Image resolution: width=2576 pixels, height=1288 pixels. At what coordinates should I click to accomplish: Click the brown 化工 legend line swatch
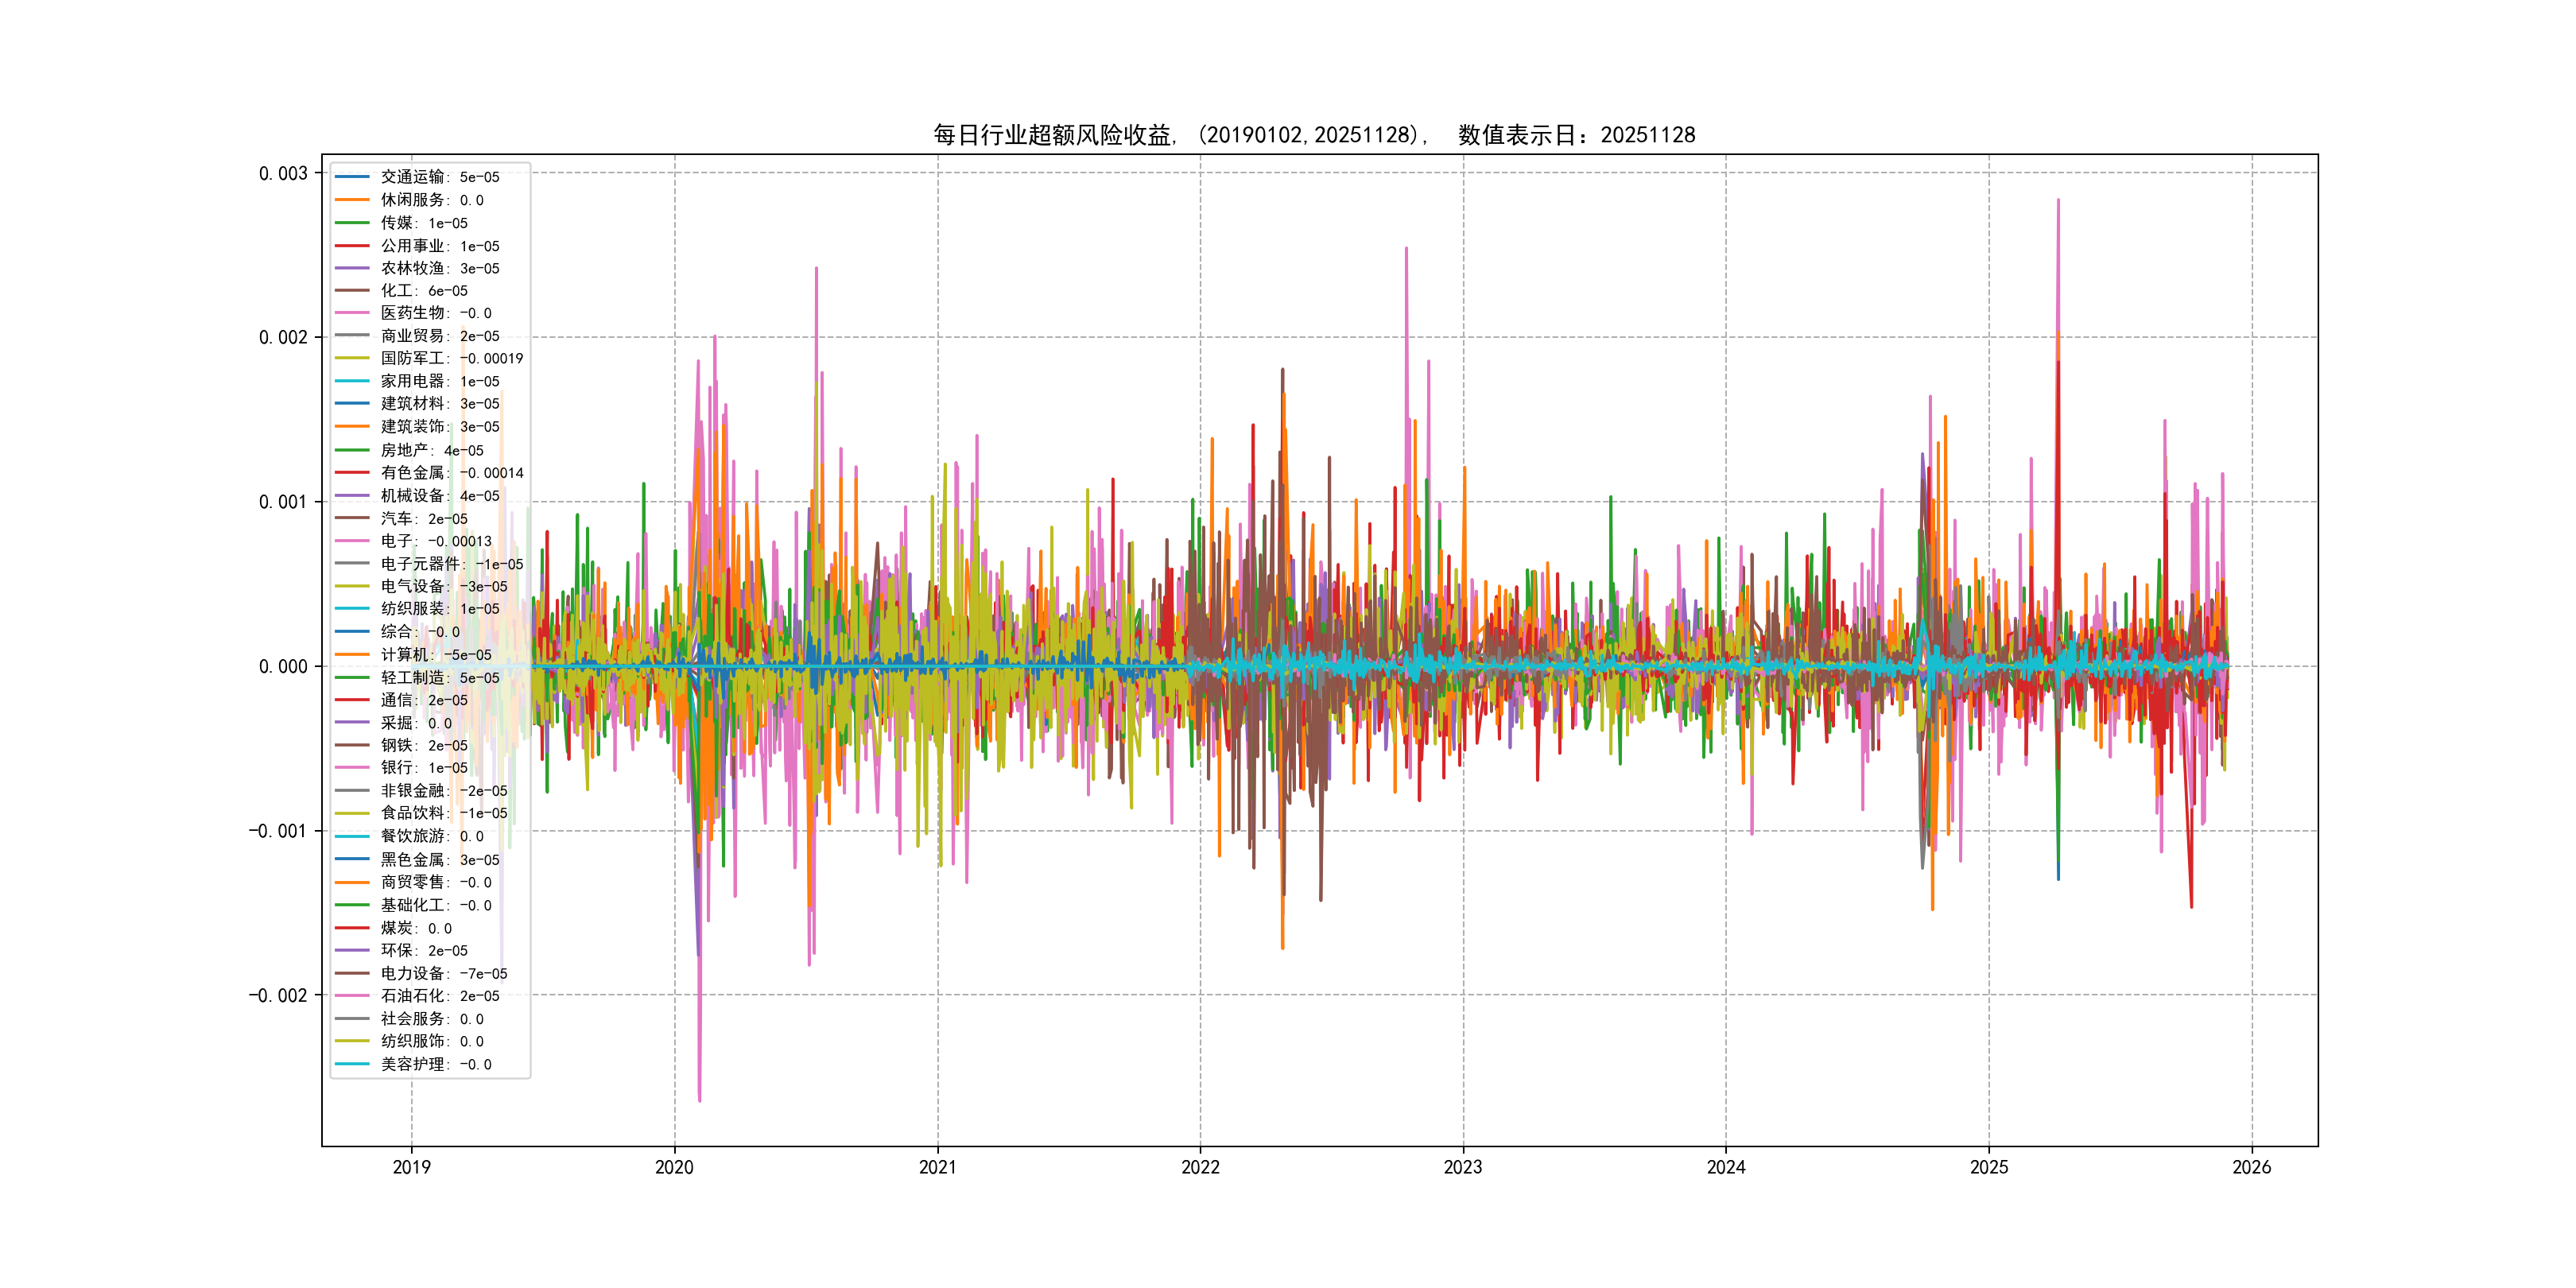[x=352, y=291]
